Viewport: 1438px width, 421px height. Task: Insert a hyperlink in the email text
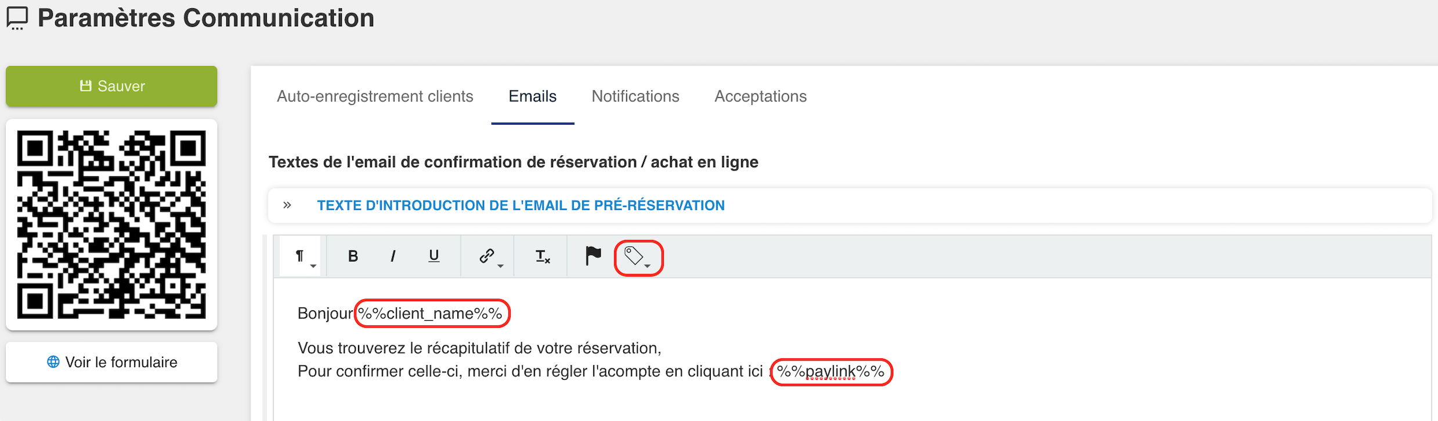(485, 254)
